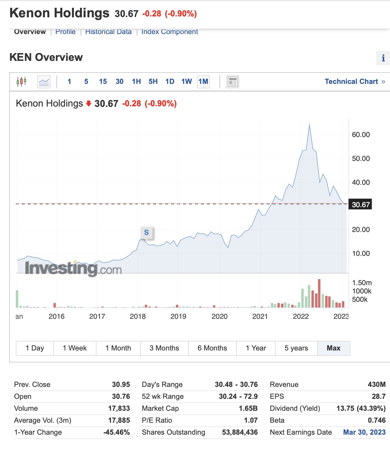Click the Day's Range value 30.48 - 30.76

coord(236,385)
